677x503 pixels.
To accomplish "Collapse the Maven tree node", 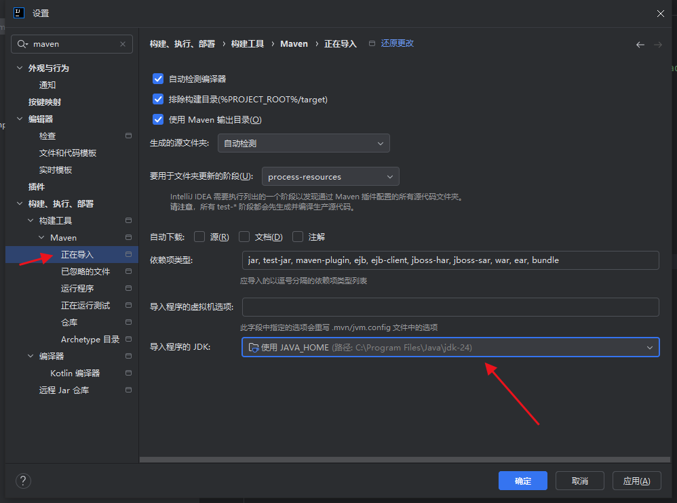I will tap(41, 237).
